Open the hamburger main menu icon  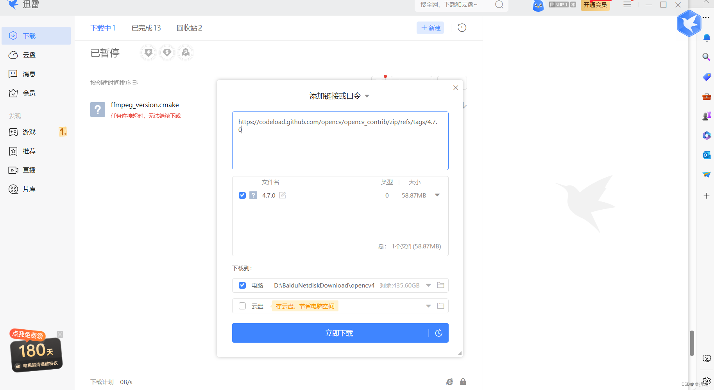click(x=627, y=5)
